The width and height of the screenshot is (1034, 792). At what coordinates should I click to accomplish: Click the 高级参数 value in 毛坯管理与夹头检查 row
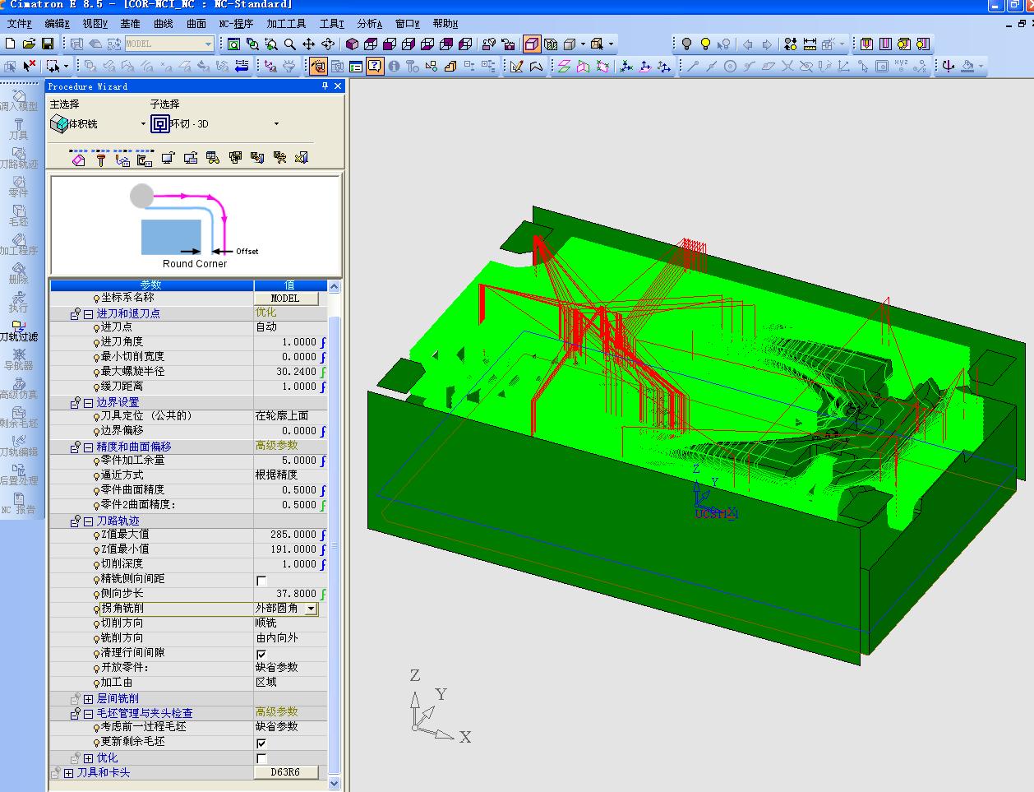click(277, 711)
